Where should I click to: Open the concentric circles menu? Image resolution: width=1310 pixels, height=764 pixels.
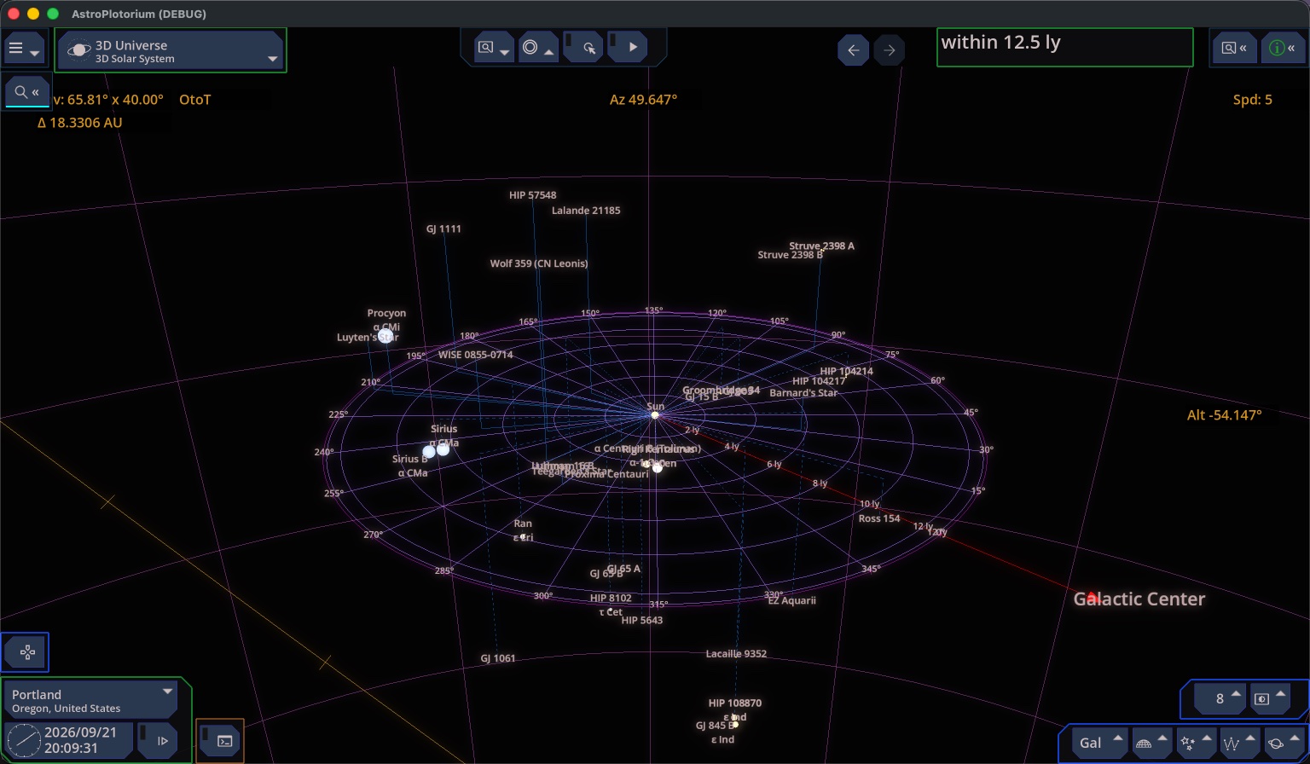tap(536, 48)
